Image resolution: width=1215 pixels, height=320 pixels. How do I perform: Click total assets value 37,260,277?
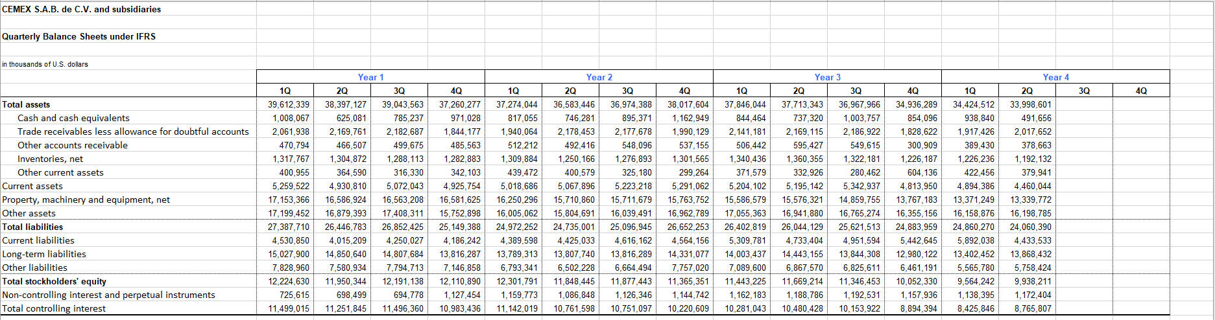[460, 104]
